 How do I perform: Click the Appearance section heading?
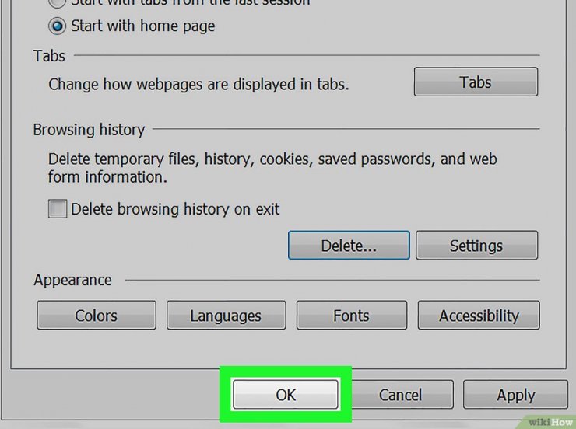72,280
